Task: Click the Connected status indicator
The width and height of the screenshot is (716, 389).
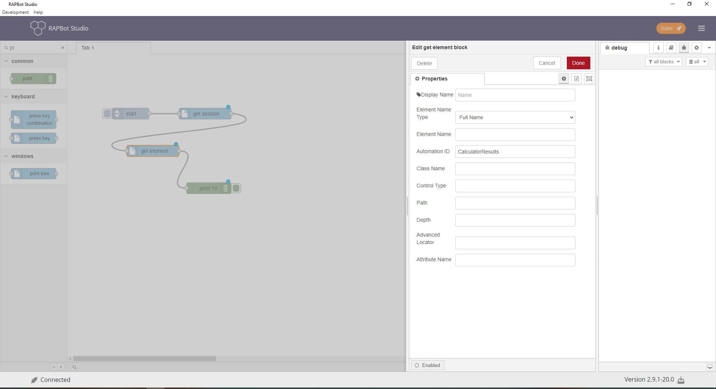Action: point(51,380)
